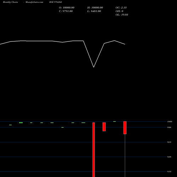The height and width of the screenshot is (177, 177).
Task: Select the thick green candle bar
Action: [x=21, y=123]
